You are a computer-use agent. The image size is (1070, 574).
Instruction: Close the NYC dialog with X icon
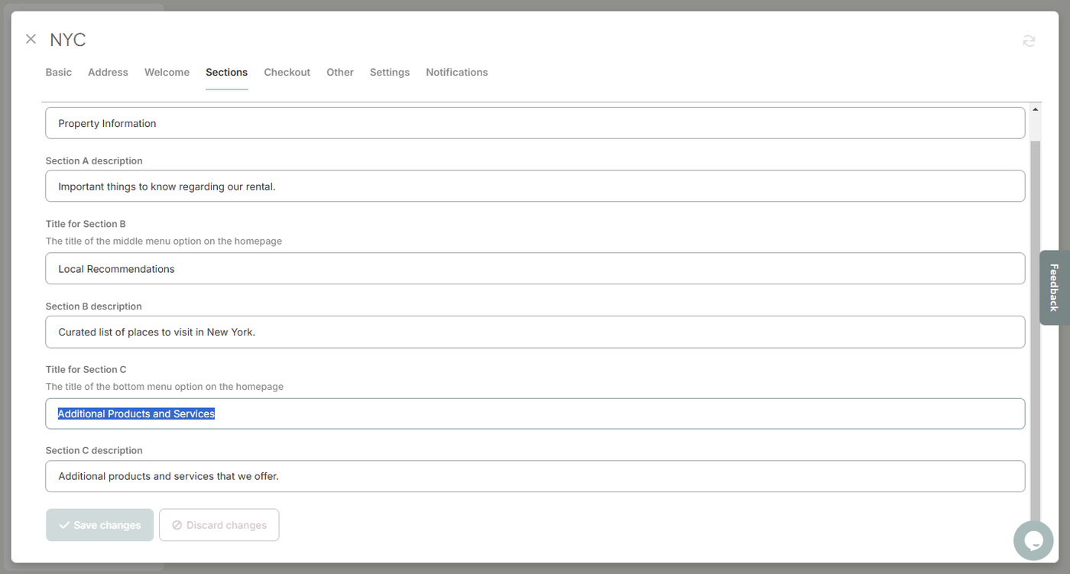pyautogui.click(x=31, y=39)
